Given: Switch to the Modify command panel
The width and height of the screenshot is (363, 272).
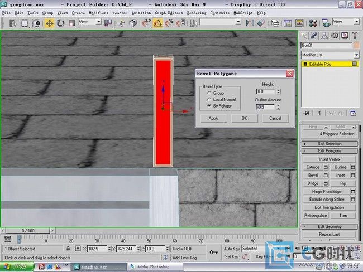Looking at the screenshot, I should click(314, 36).
